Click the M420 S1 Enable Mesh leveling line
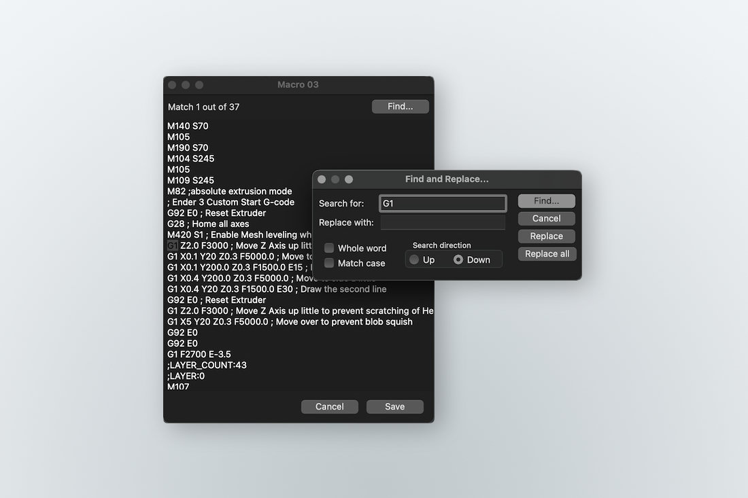The image size is (748, 498). [239, 234]
